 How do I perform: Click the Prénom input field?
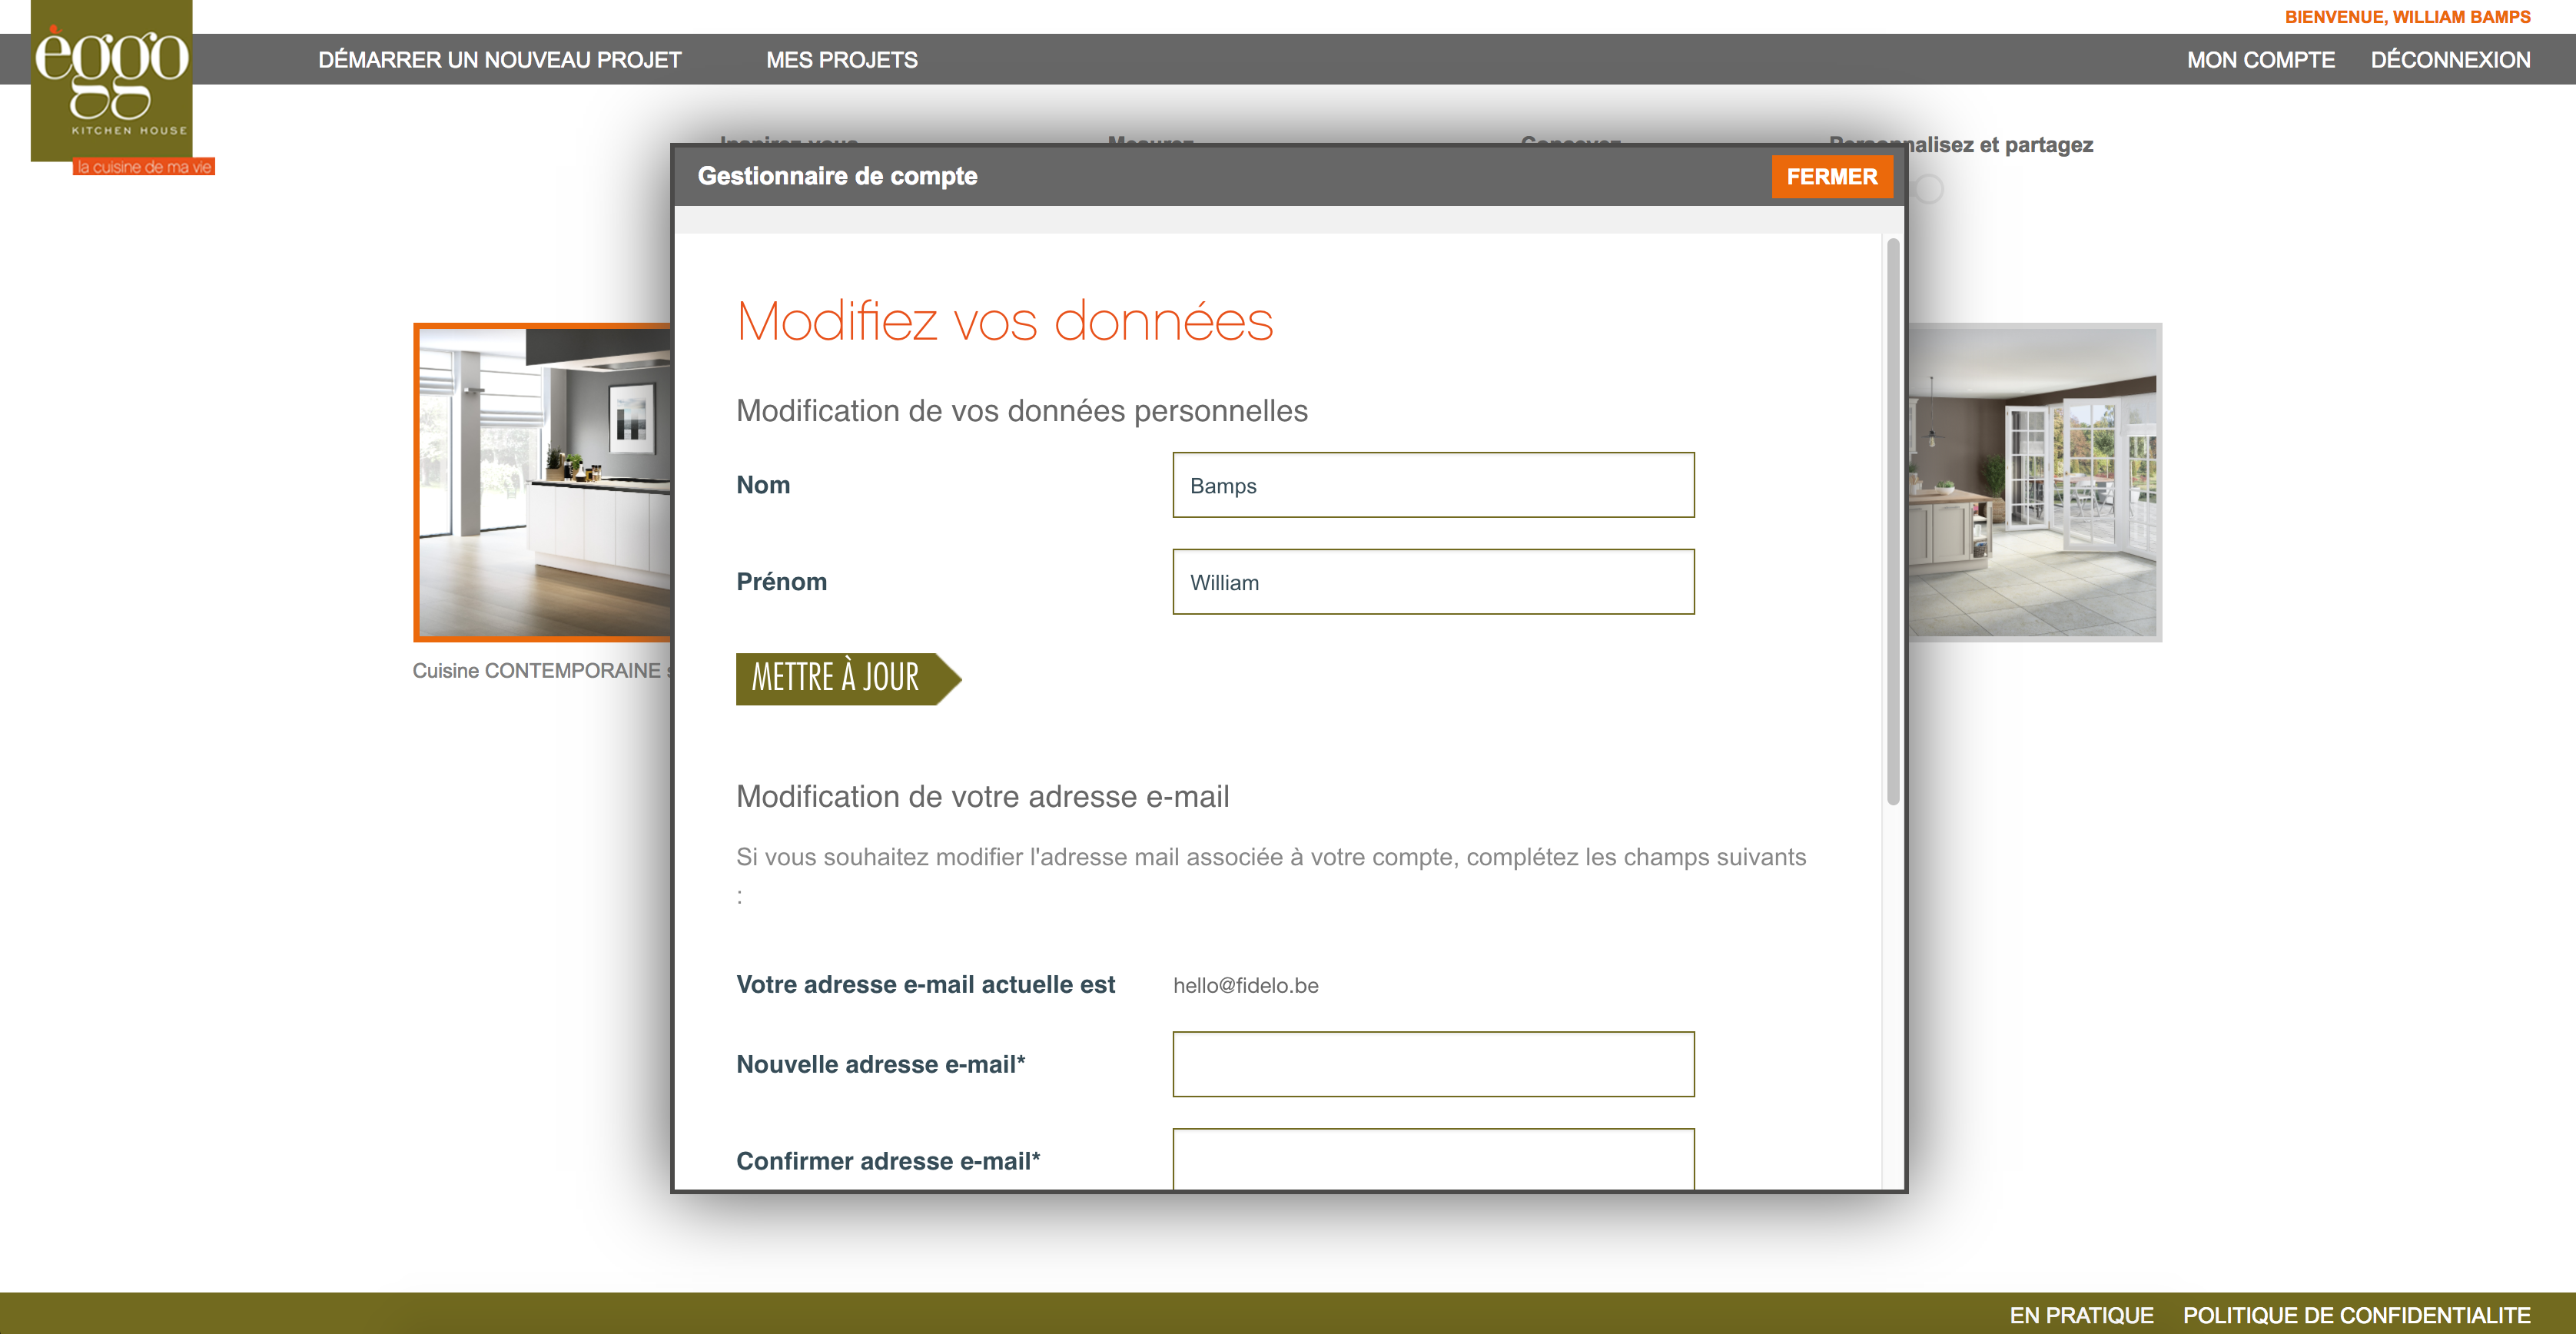tap(1433, 582)
